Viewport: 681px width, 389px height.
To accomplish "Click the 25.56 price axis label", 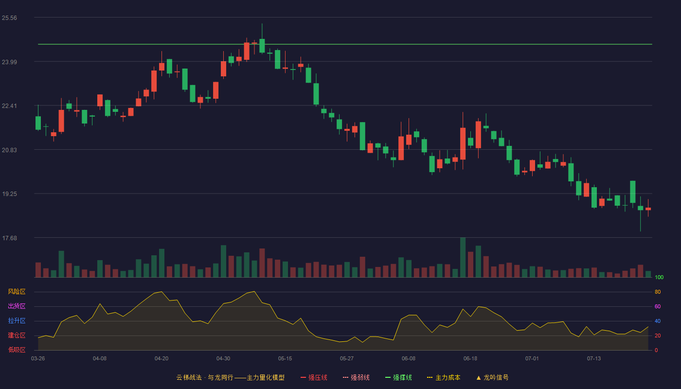I will (9, 18).
